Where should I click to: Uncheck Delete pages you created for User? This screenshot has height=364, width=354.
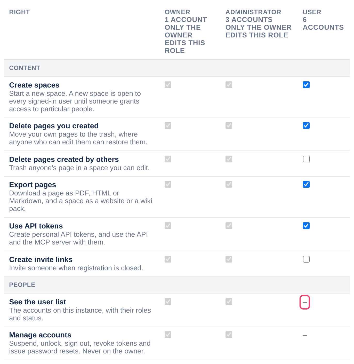tap(306, 125)
